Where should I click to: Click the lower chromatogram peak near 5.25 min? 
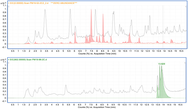pos(66,85)
